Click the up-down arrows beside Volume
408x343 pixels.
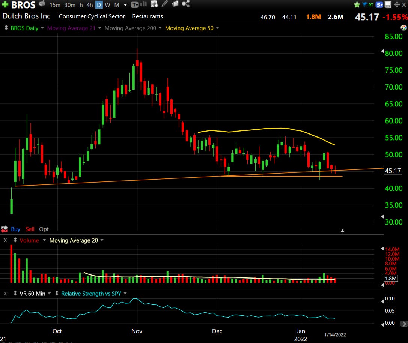click(x=15, y=240)
